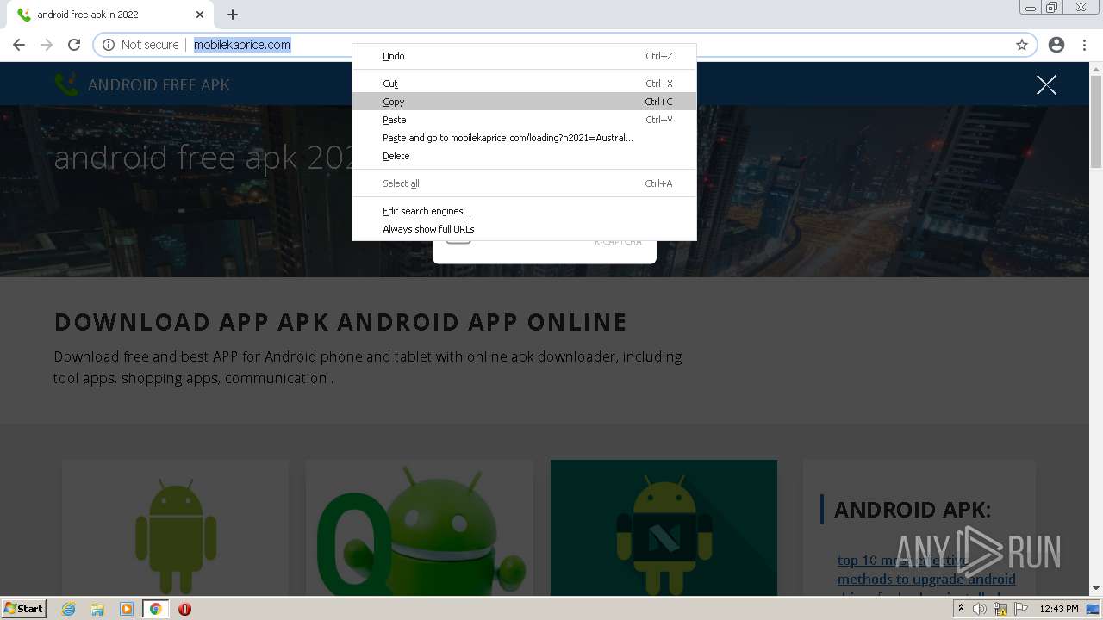Open Chrome's three-dot menu
1103x620 pixels.
(x=1084, y=45)
